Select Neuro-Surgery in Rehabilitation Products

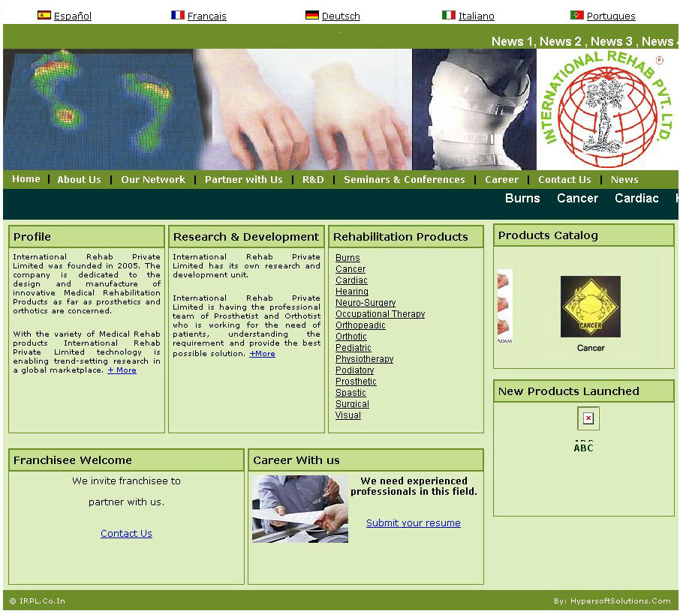365,303
